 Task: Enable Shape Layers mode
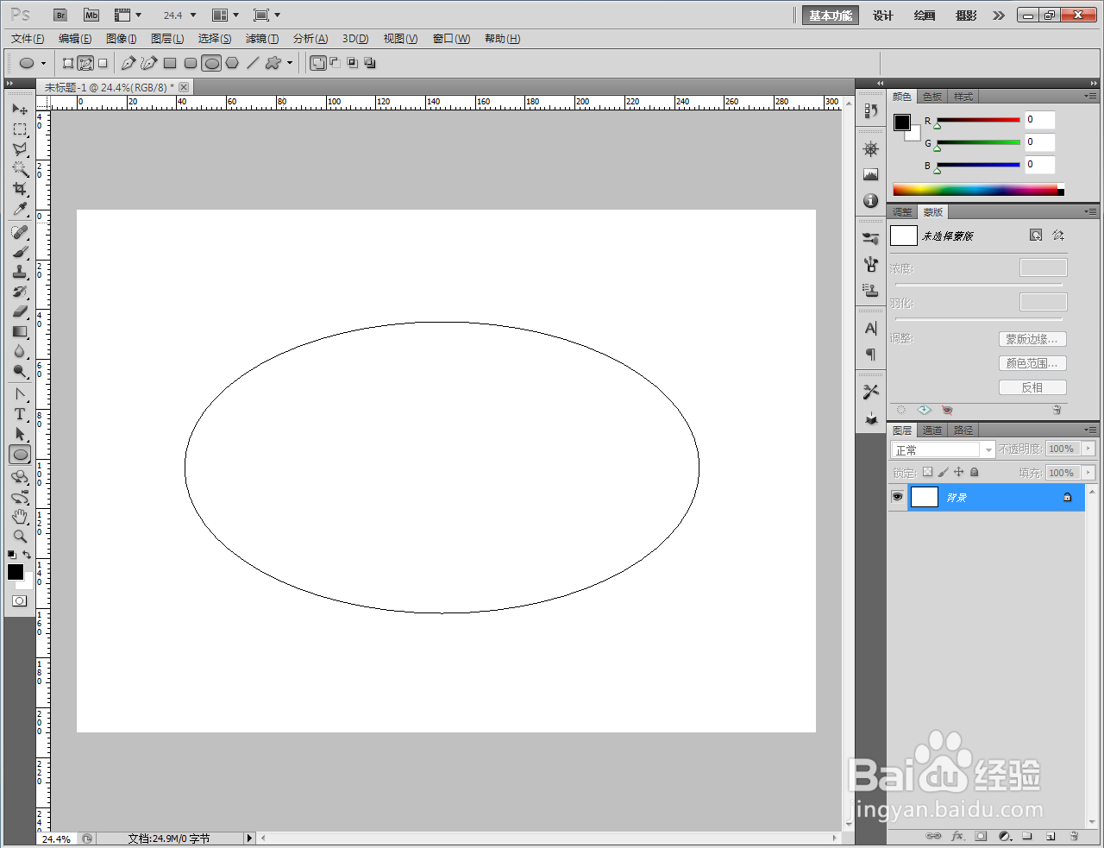tap(68, 63)
